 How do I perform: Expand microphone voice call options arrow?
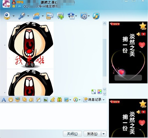[28, 16]
